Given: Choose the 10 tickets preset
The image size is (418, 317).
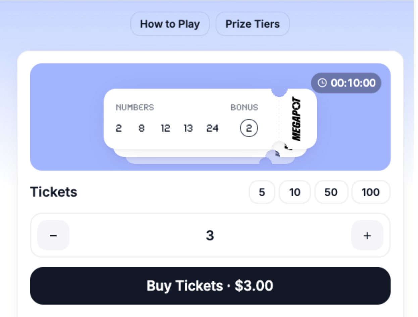Looking at the screenshot, I should coord(295,192).
